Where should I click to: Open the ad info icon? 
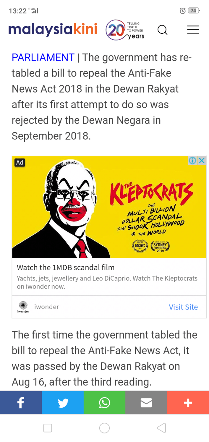coord(193,160)
